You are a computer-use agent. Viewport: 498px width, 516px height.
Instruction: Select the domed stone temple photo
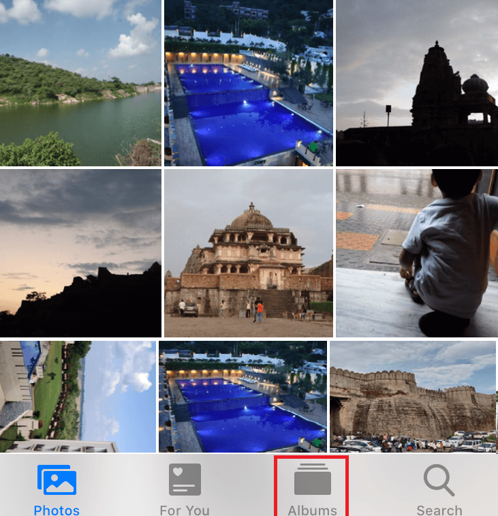[x=249, y=253]
